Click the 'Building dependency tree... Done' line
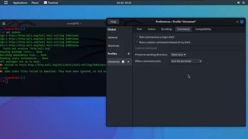Image resolution: width=248 pixels, height=139 pixels. pyautogui.click(x=23, y=55)
